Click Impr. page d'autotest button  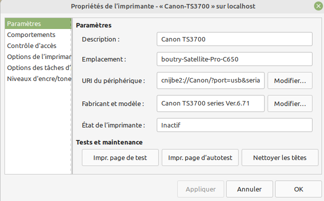point(200,157)
